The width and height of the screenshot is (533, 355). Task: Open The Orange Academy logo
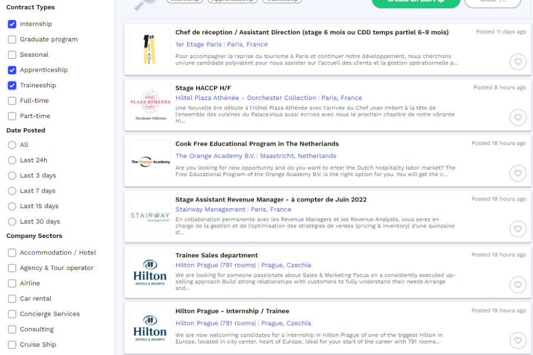[150, 161]
